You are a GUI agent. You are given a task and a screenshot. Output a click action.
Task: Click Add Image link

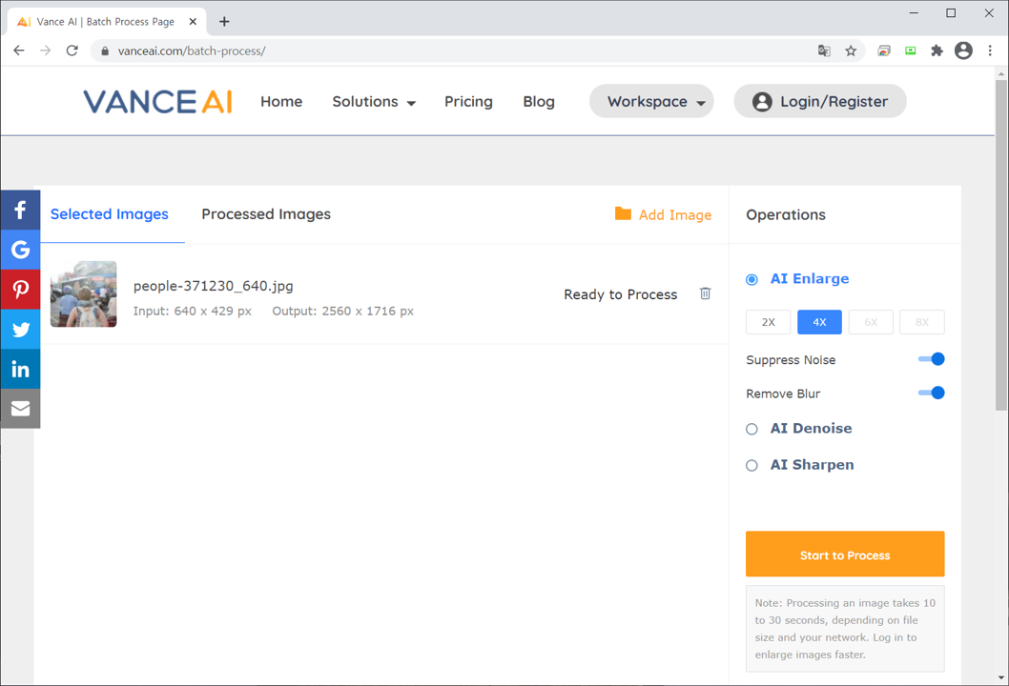[x=675, y=214]
